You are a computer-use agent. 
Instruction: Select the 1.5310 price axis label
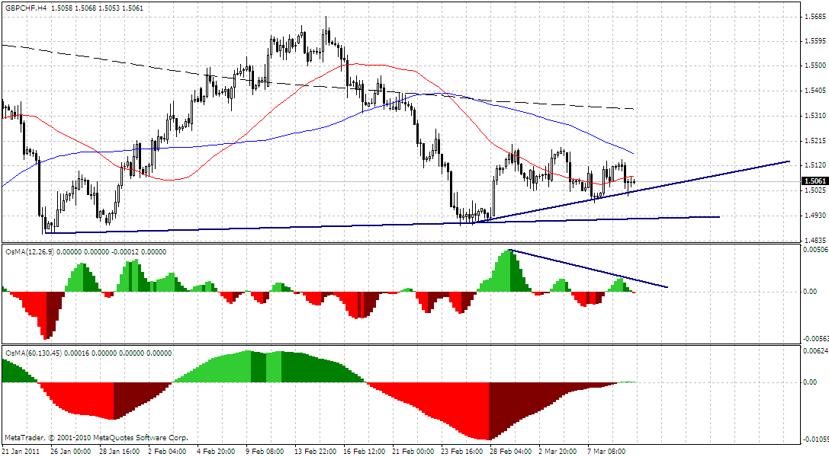coord(815,116)
